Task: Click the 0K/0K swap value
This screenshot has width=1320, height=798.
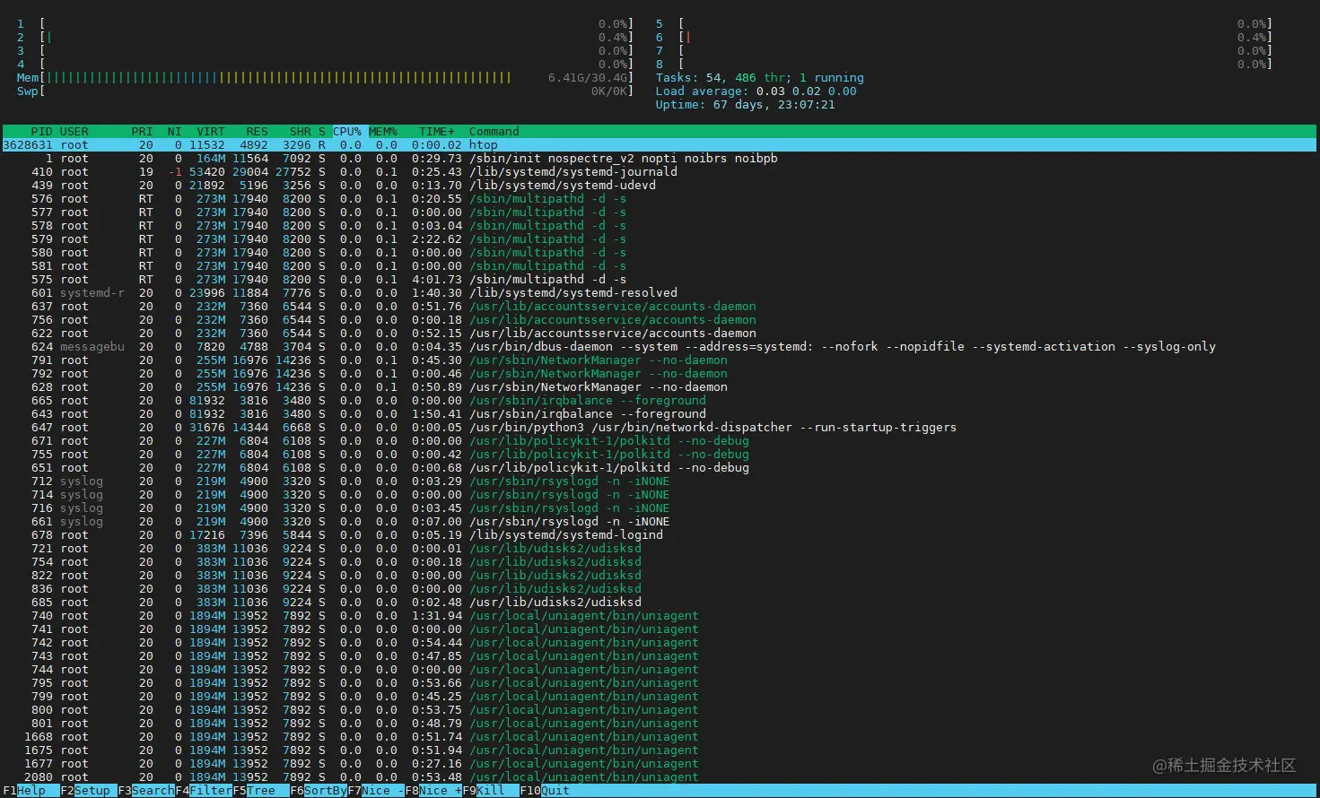Action: point(609,91)
